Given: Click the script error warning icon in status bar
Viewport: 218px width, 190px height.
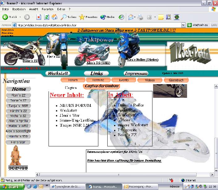Looking at the screenshot, I should point(2,180).
